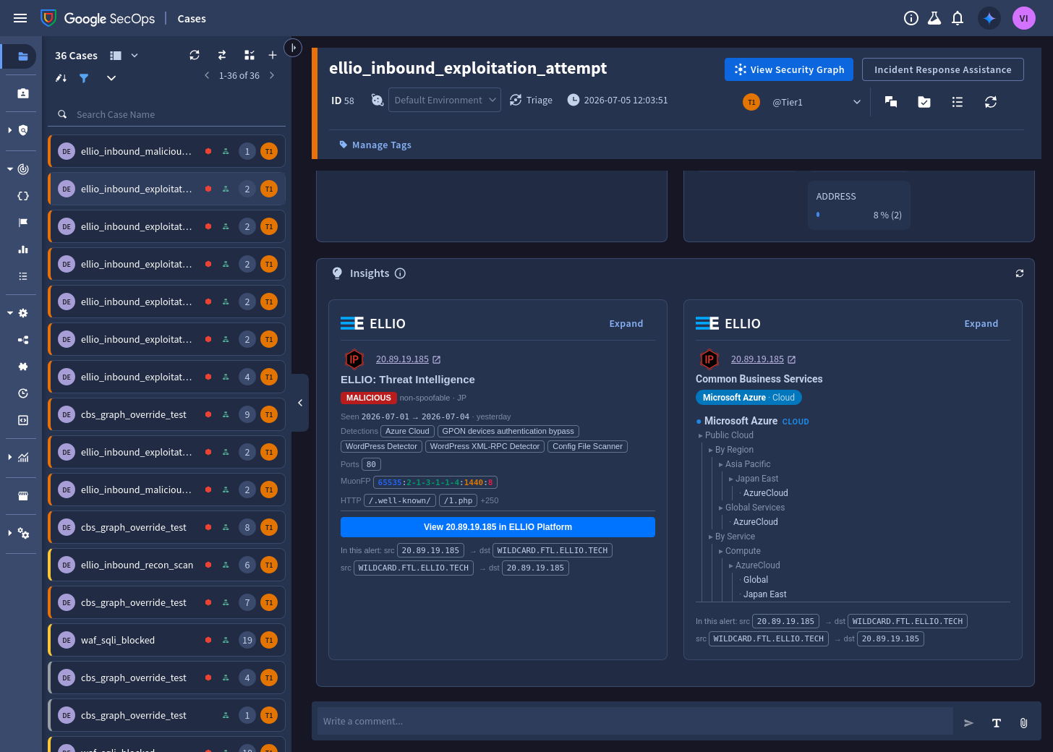Screen dimensions: 1053x752
Task: Click View 20.89.19.185 in ELLIO Platform
Action: pyautogui.click(x=498, y=527)
